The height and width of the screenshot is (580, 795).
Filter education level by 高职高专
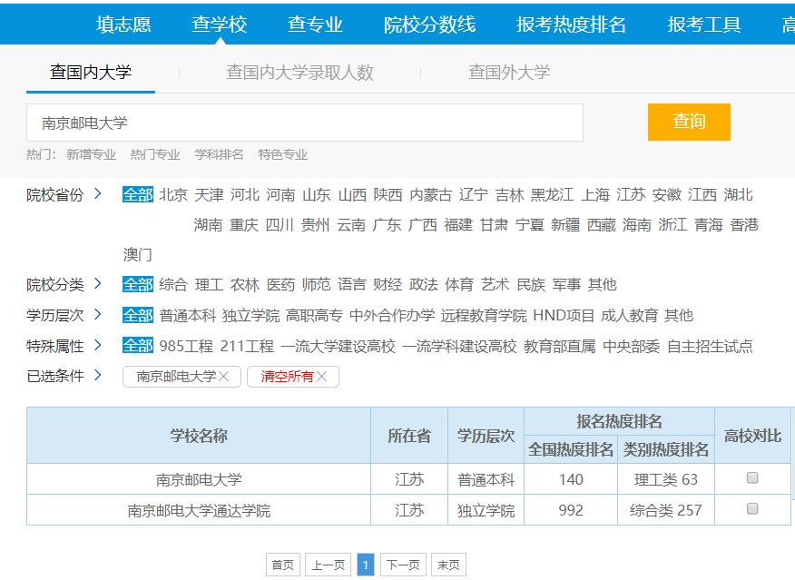pos(314,315)
